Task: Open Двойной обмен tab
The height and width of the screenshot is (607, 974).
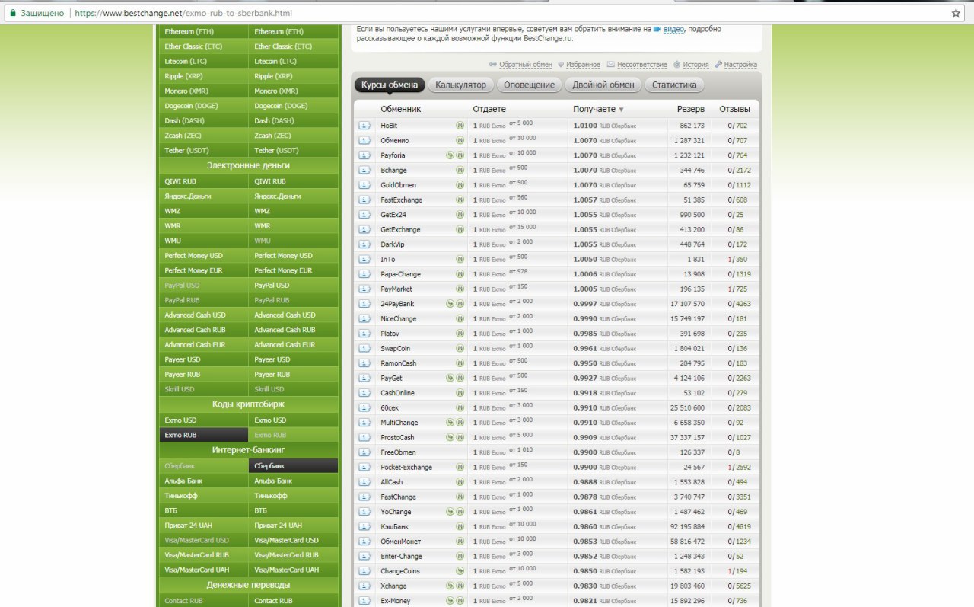Action: [x=603, y=85]
